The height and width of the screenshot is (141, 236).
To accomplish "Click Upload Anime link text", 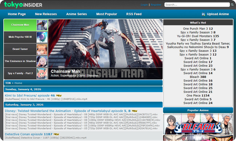I will pyautogui.click(x=218, y=14).
